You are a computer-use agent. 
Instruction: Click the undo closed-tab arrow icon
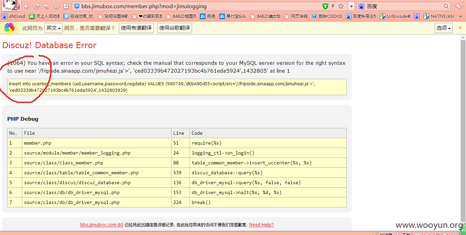[x=46, y=6]
